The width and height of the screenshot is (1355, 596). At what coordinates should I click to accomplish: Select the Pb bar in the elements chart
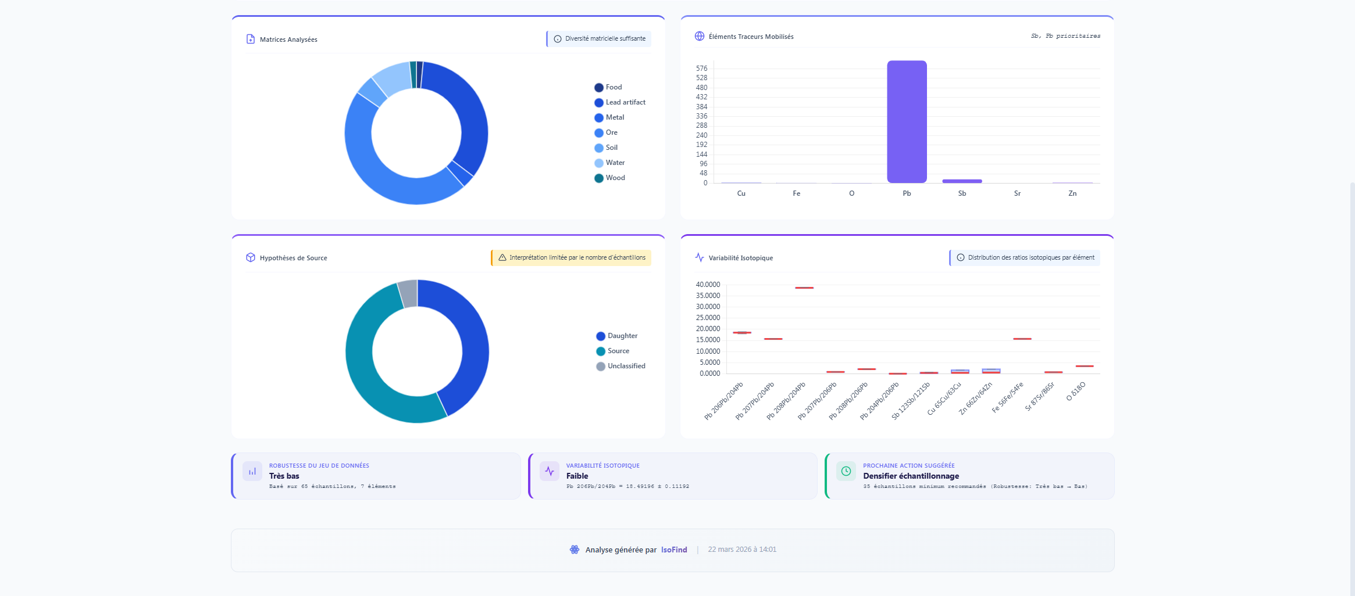906,122
